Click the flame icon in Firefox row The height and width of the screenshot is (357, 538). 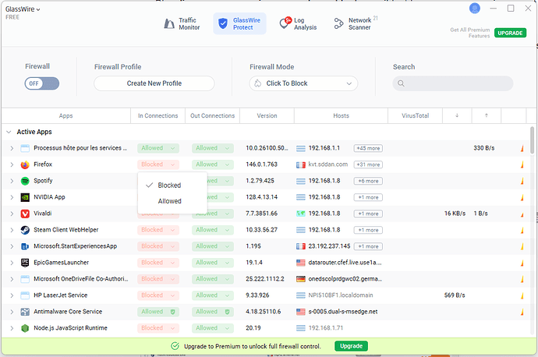[522, 165]
